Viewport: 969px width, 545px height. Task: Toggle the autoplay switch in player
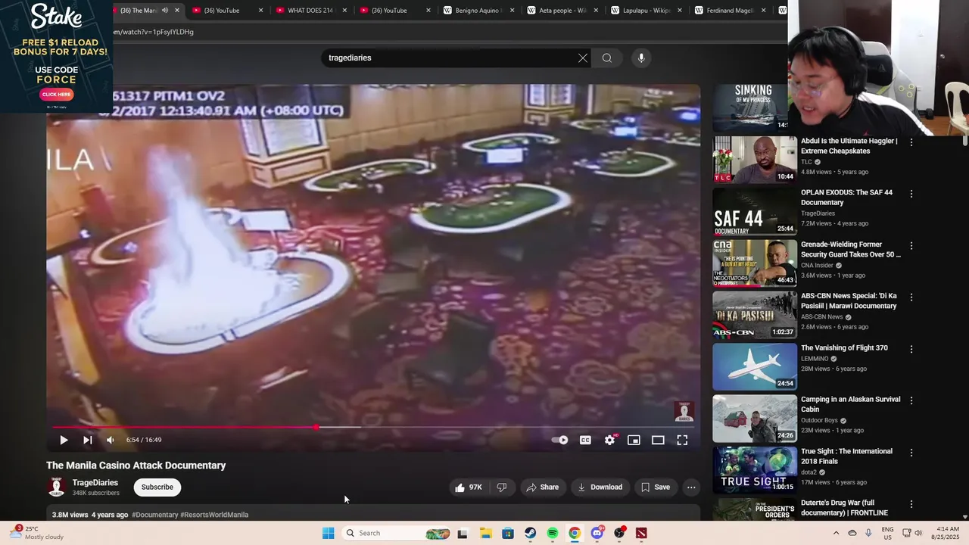click(559, 440)
